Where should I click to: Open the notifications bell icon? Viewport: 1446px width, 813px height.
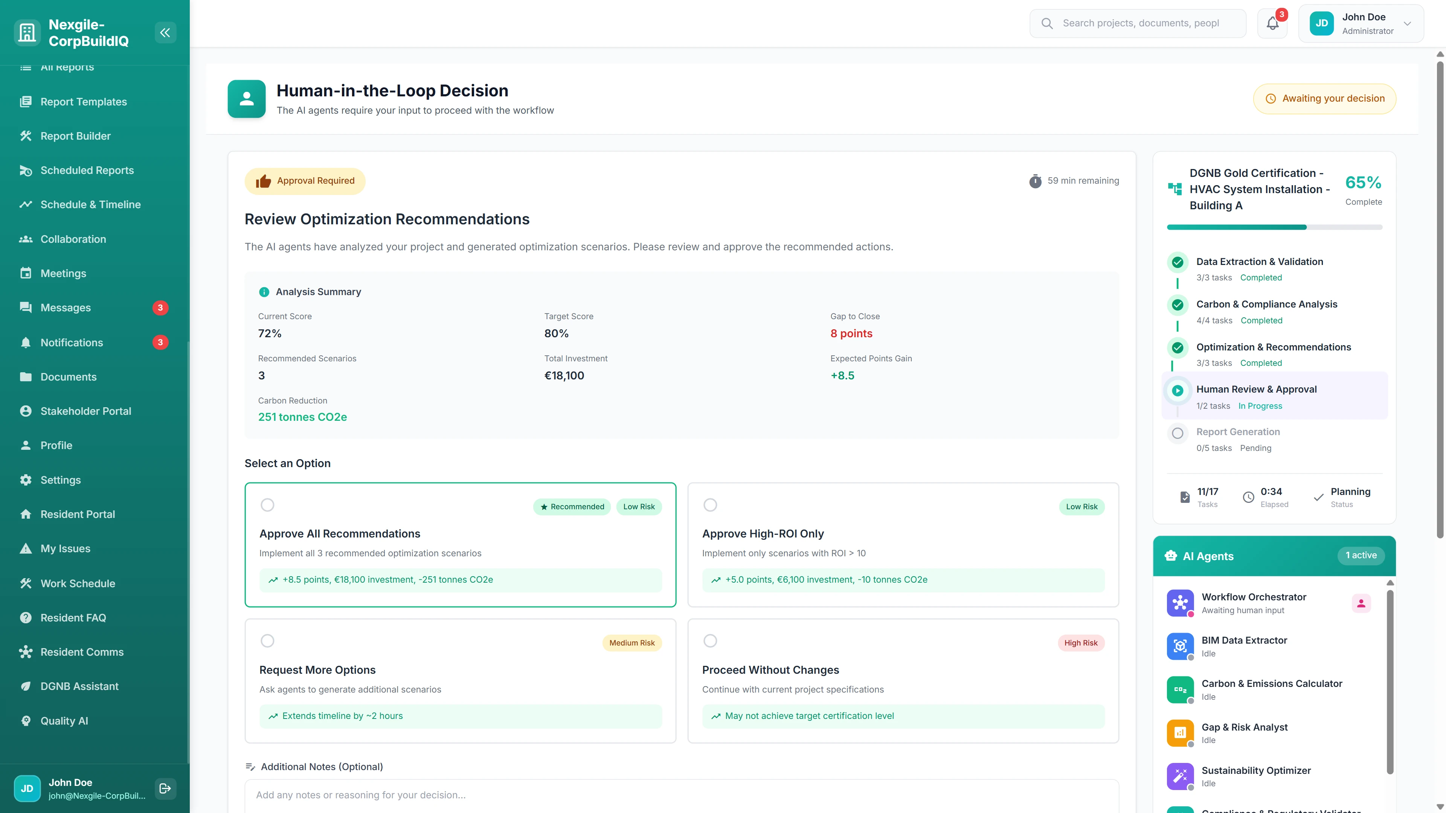click(x=1271, y=23)
